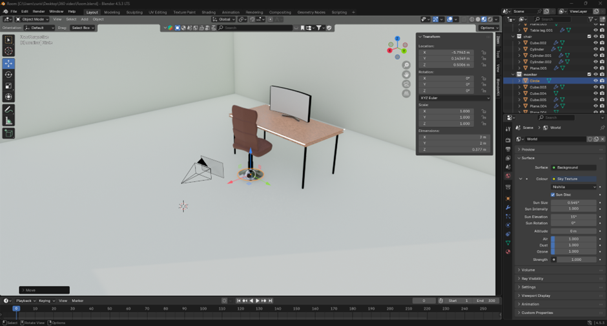
Task: Select the Measure tool
Action: click(8, 120)
